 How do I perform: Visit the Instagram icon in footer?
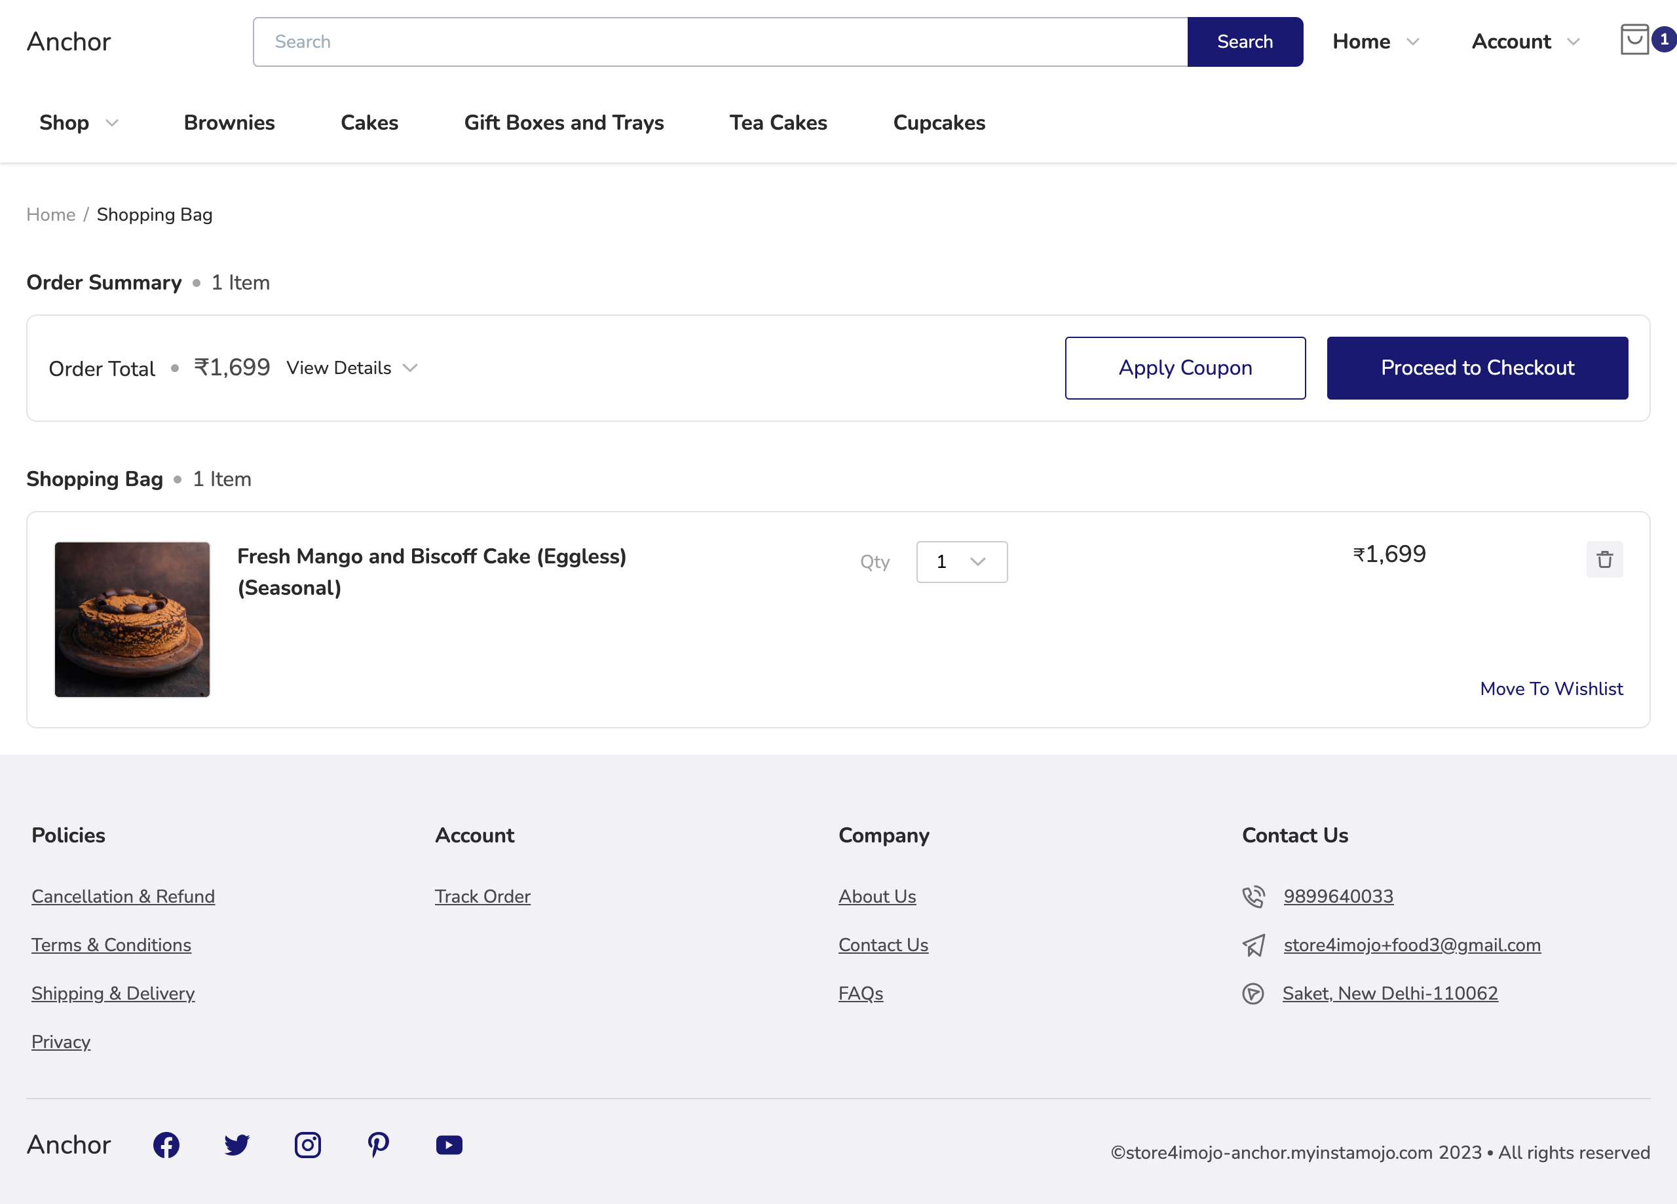pos(308,1145)
